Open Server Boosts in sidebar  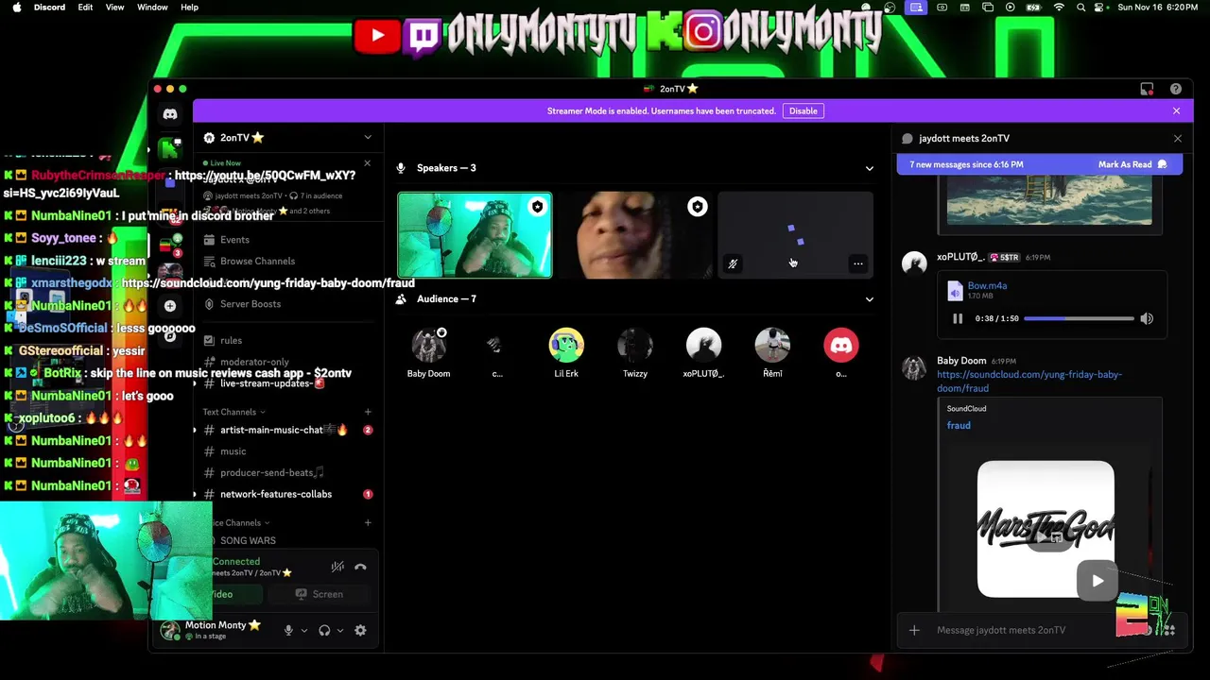click(250, 304)
